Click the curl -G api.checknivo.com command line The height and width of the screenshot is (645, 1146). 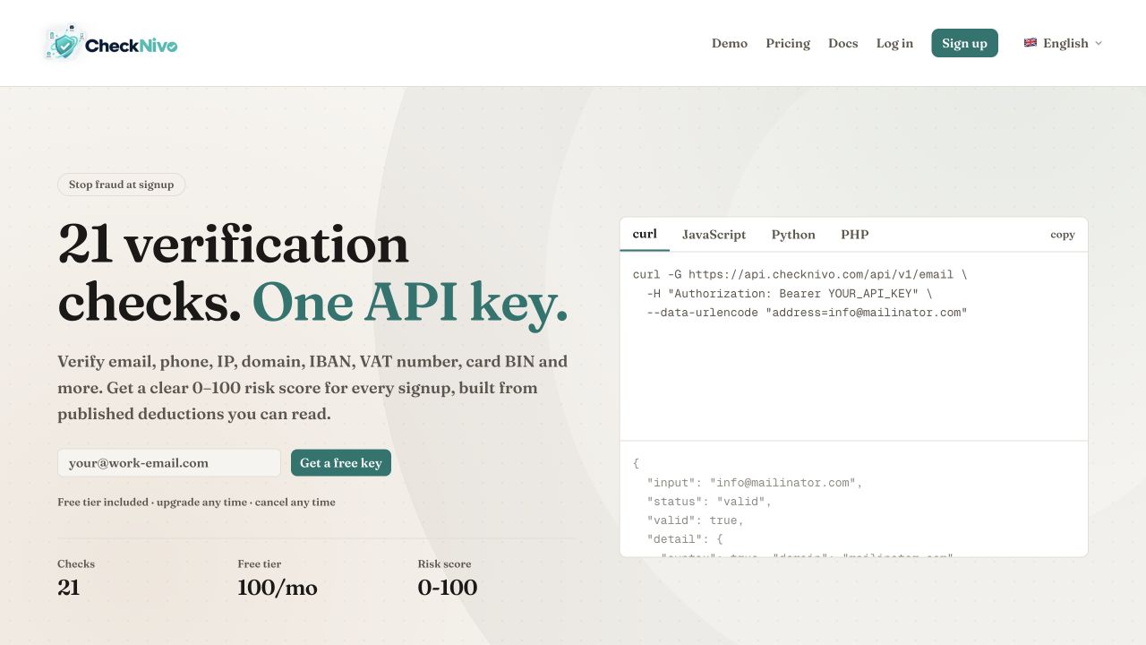800,274
